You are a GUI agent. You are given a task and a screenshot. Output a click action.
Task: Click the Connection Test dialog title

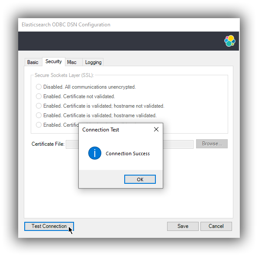(x=100, y=130)
